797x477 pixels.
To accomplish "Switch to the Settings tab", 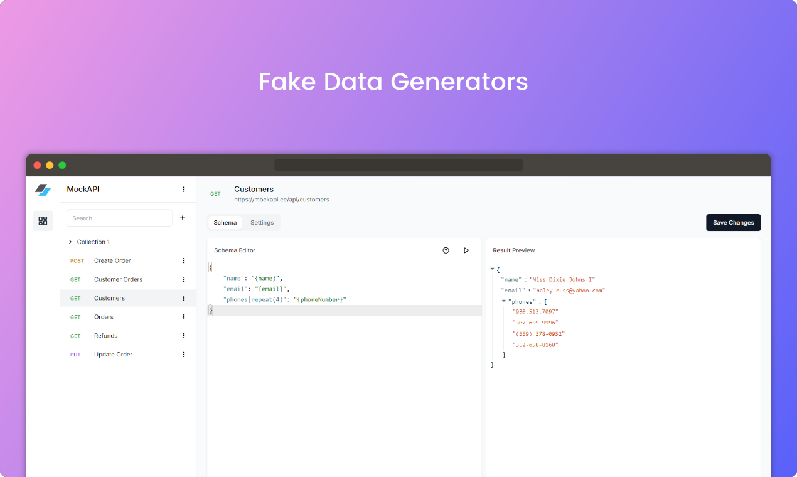I will point(262,222).
